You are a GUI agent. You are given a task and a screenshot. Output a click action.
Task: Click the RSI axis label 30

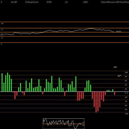2,38
